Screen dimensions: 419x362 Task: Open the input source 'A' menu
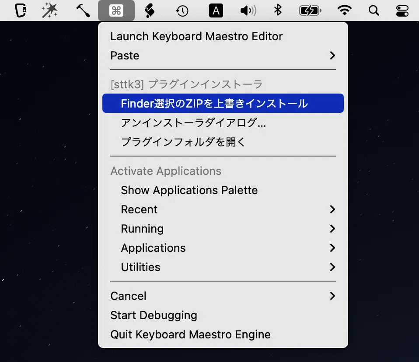[216, 10]
